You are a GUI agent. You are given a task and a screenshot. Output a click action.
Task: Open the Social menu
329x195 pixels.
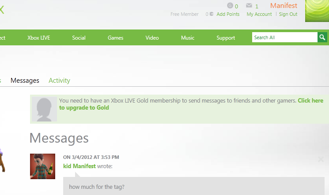pyautogui.click(x=79, y=38)
